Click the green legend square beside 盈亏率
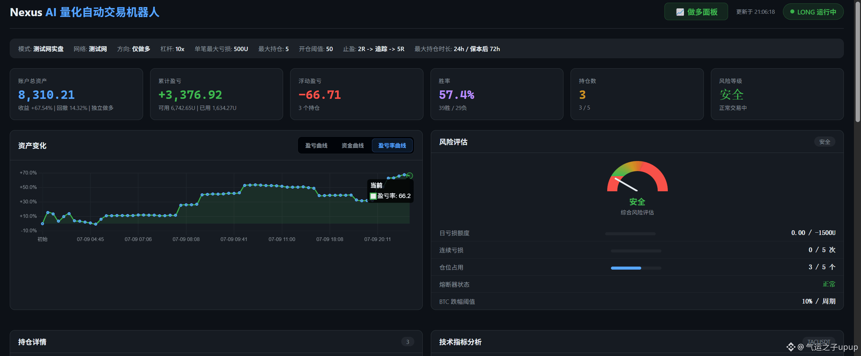The width and height of the screenshot is (861, 356). coord(373,196)
